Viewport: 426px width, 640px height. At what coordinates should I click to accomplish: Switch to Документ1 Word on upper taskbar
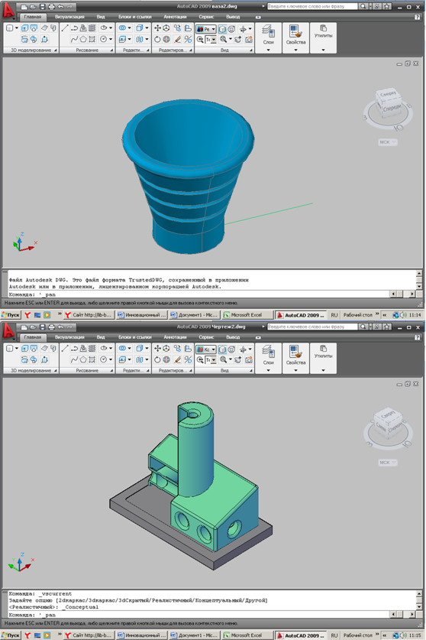click(194, 315)
